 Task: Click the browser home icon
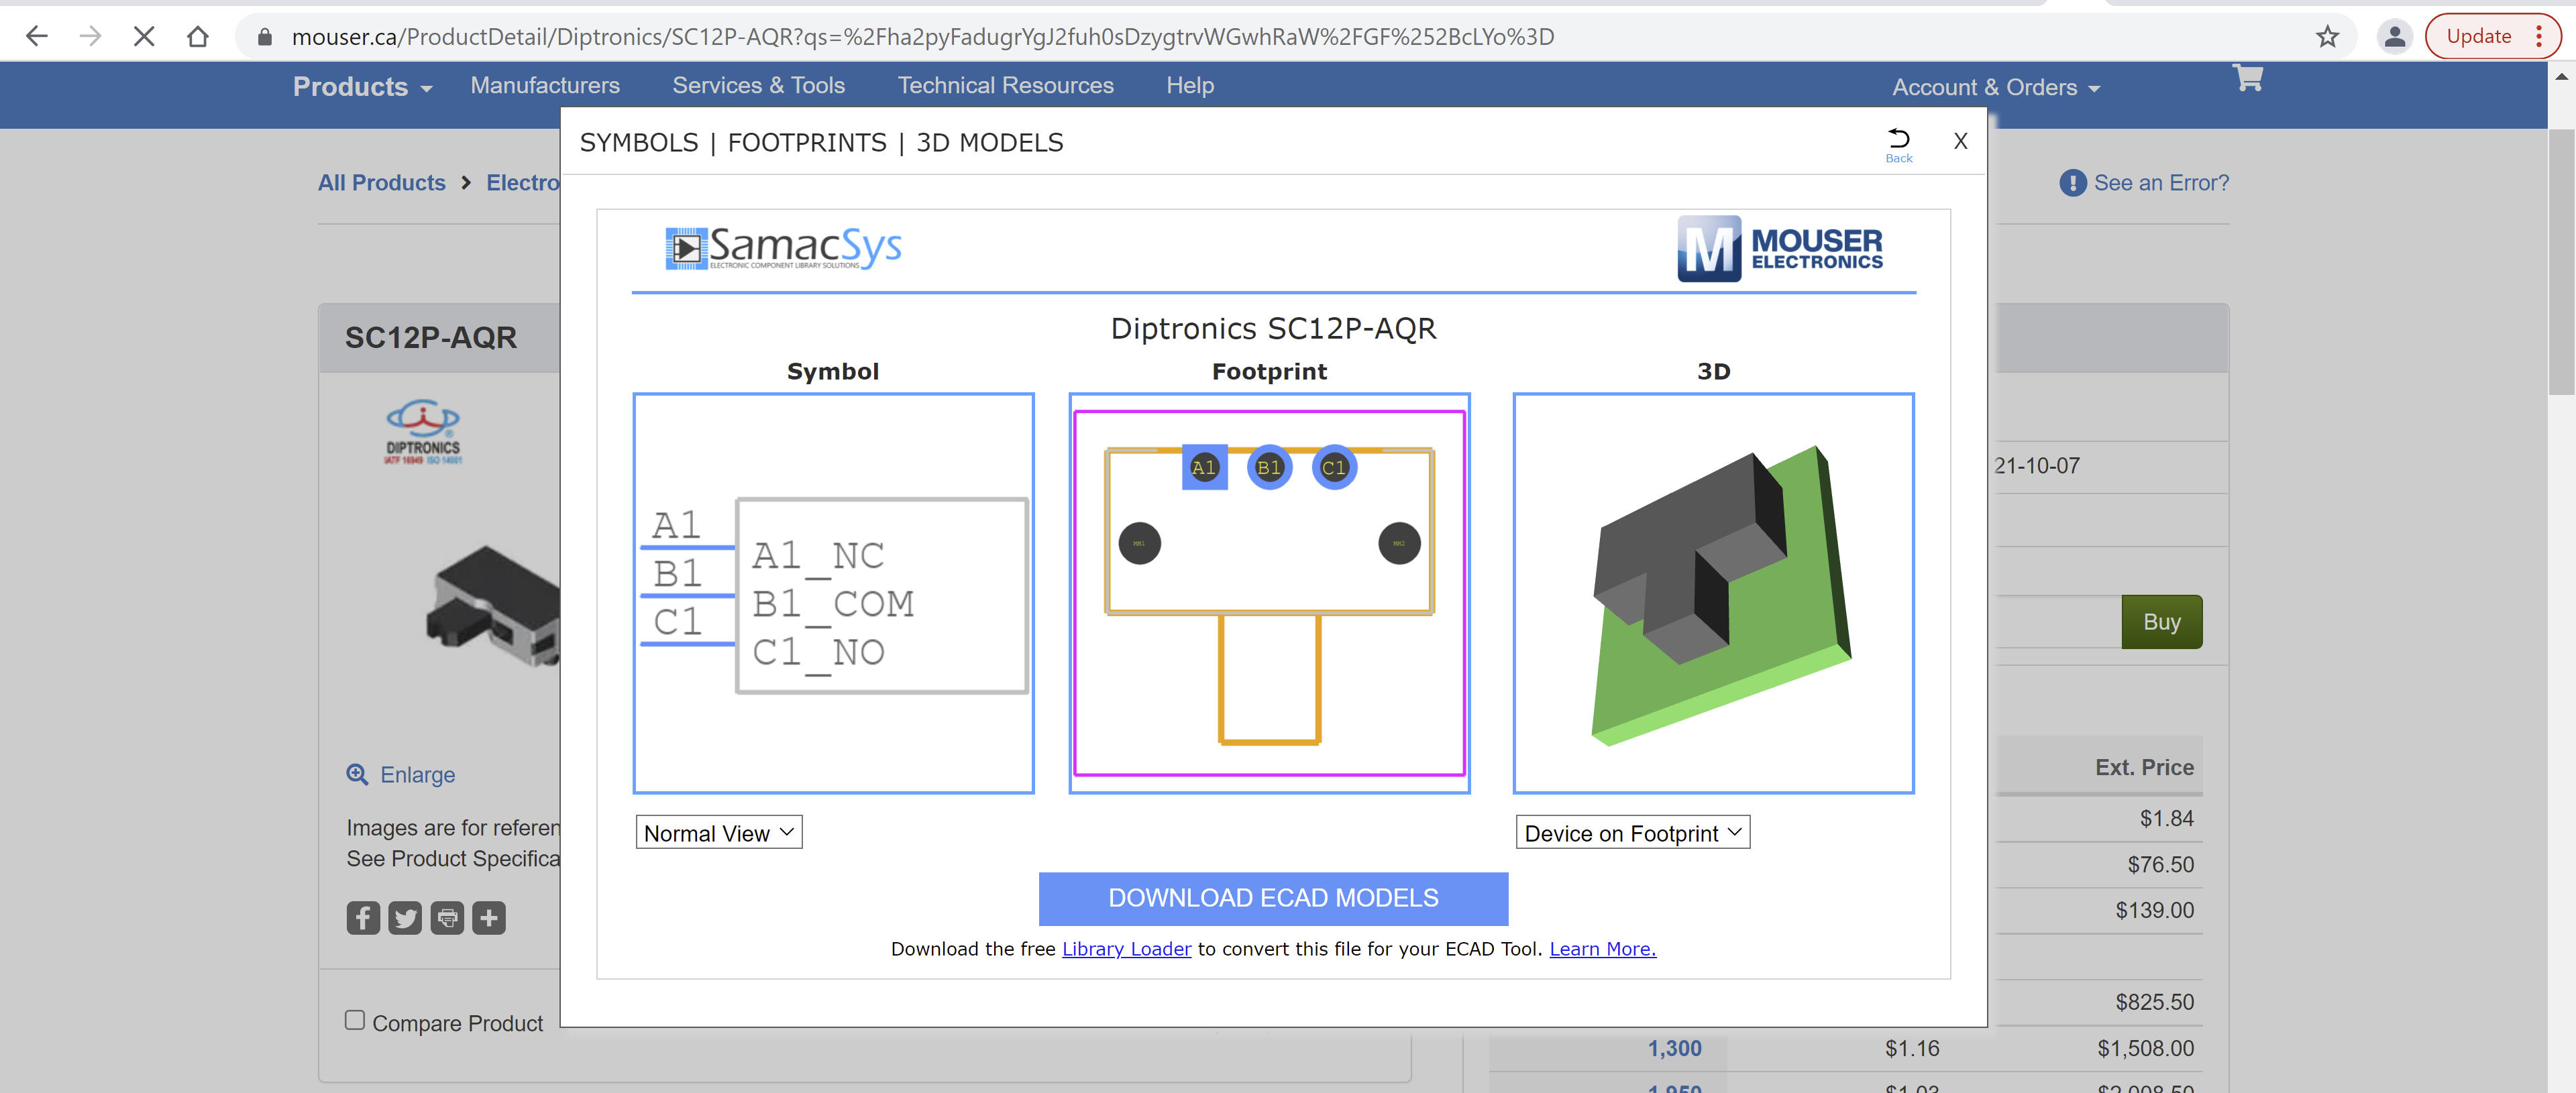tap(197, 37)
